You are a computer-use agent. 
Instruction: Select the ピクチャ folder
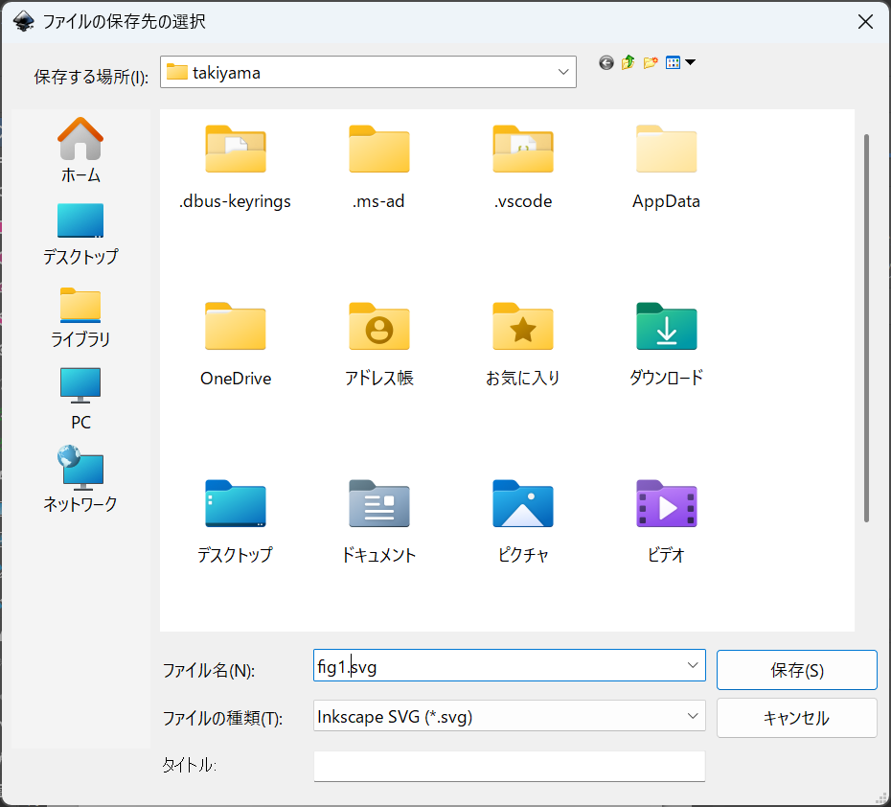pyautogui.click(x=522, y=520)
